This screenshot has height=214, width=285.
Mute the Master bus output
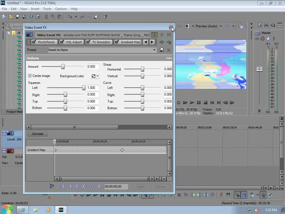(268, 38)
